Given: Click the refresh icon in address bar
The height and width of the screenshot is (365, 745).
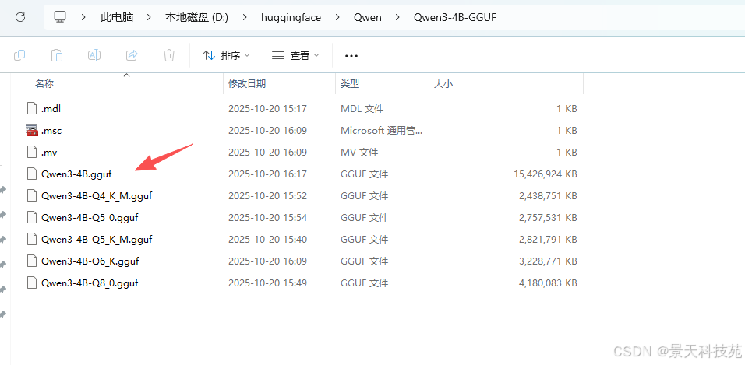Looking at the screenshot, I should point(20,18).
